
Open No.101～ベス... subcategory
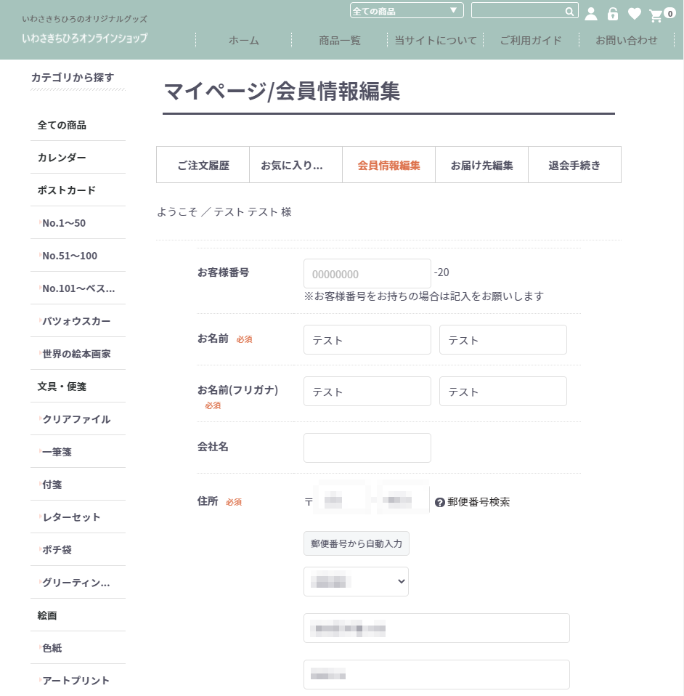pos(78,288)
